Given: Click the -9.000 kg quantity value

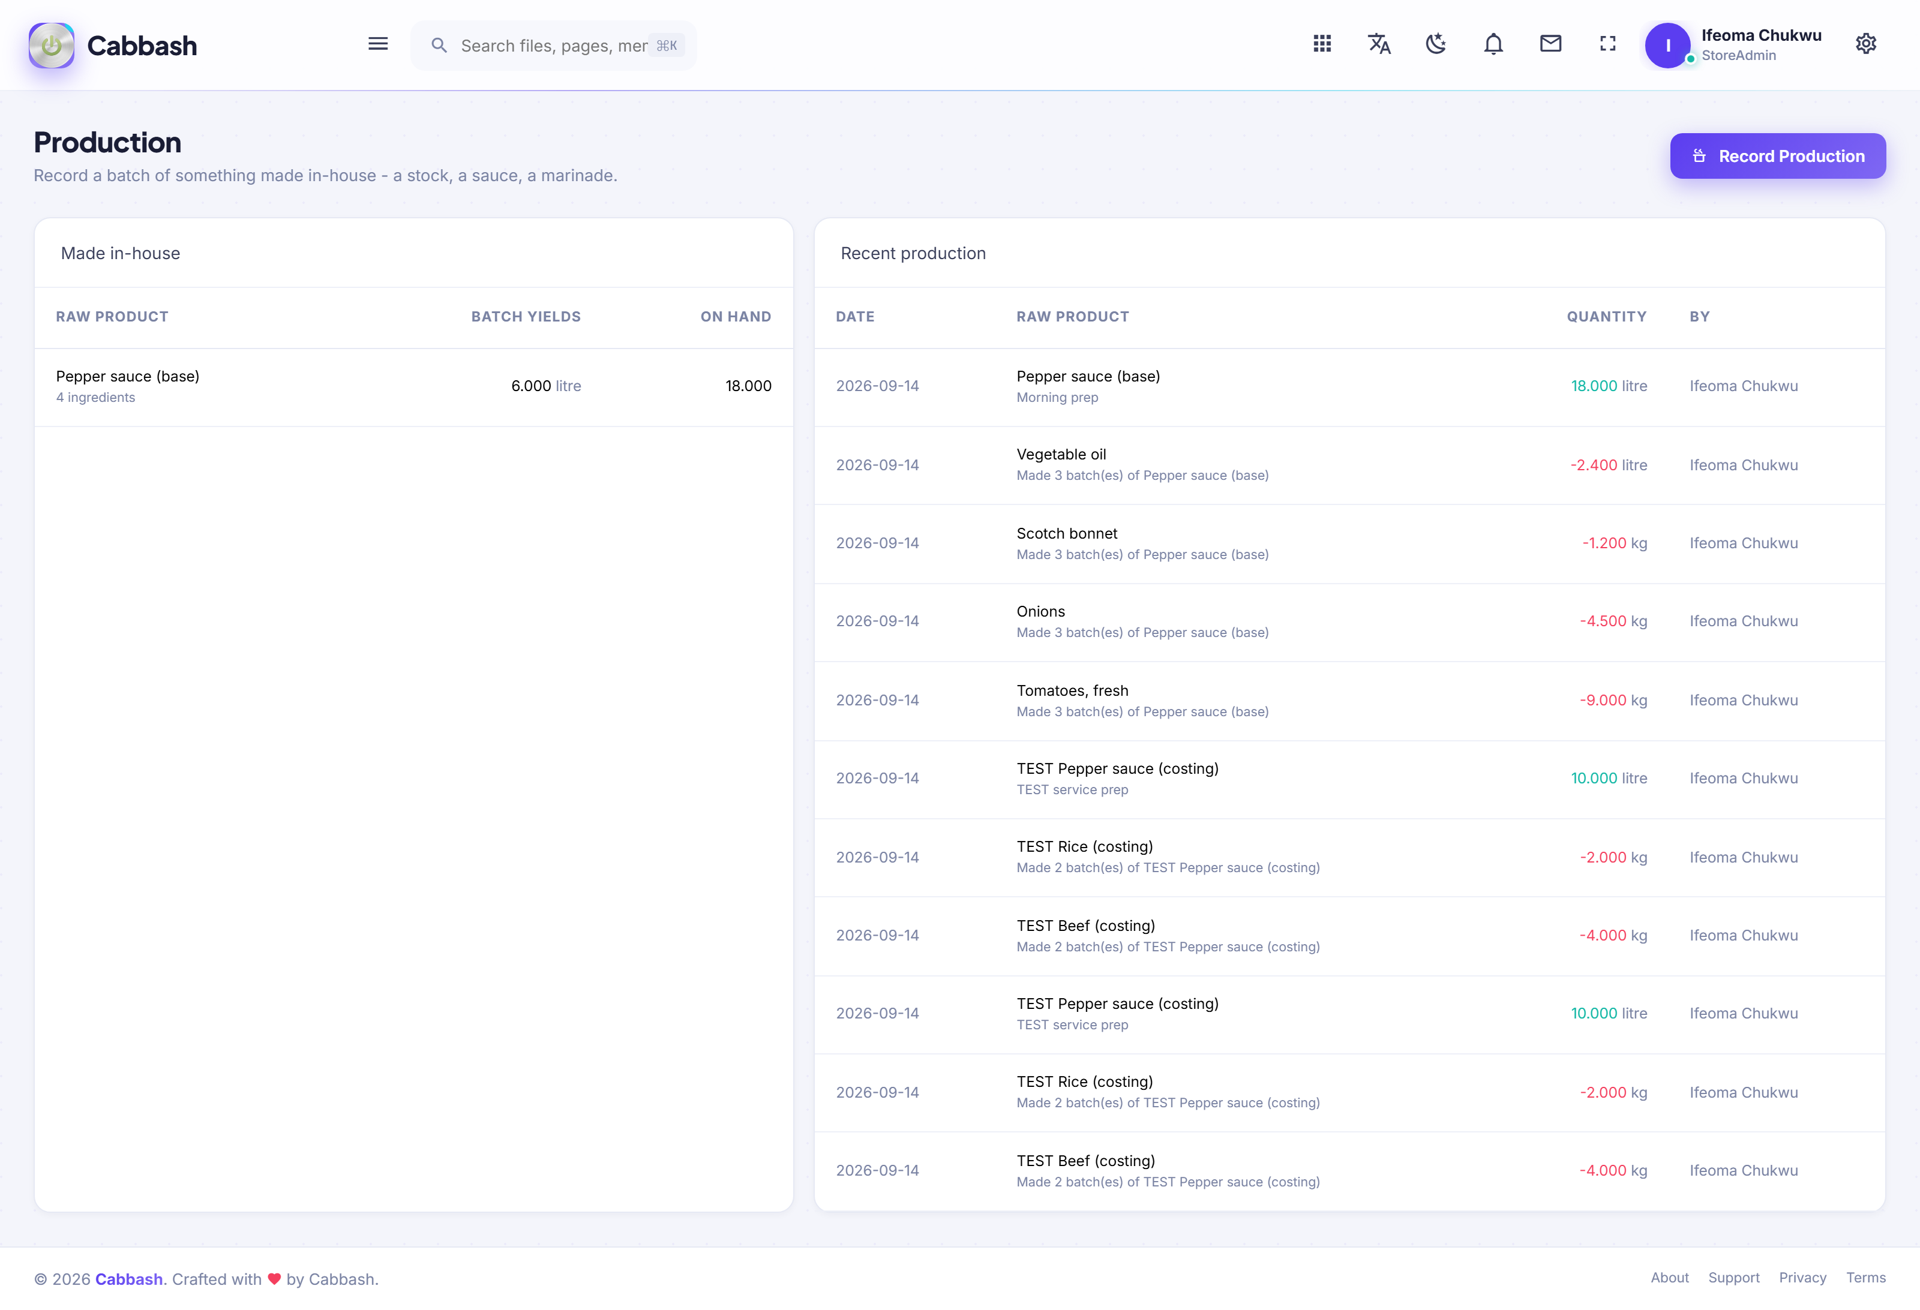Looking at the screenshot, I should 1613,701.
